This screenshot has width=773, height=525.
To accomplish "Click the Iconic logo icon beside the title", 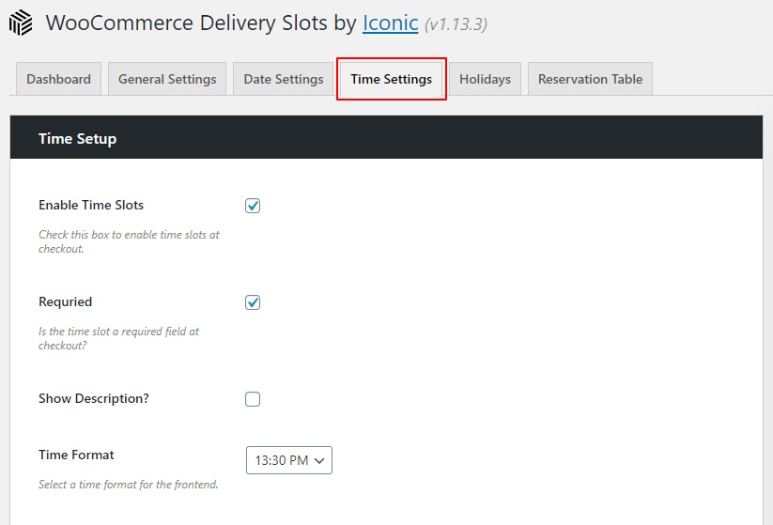I will [22, 23].
